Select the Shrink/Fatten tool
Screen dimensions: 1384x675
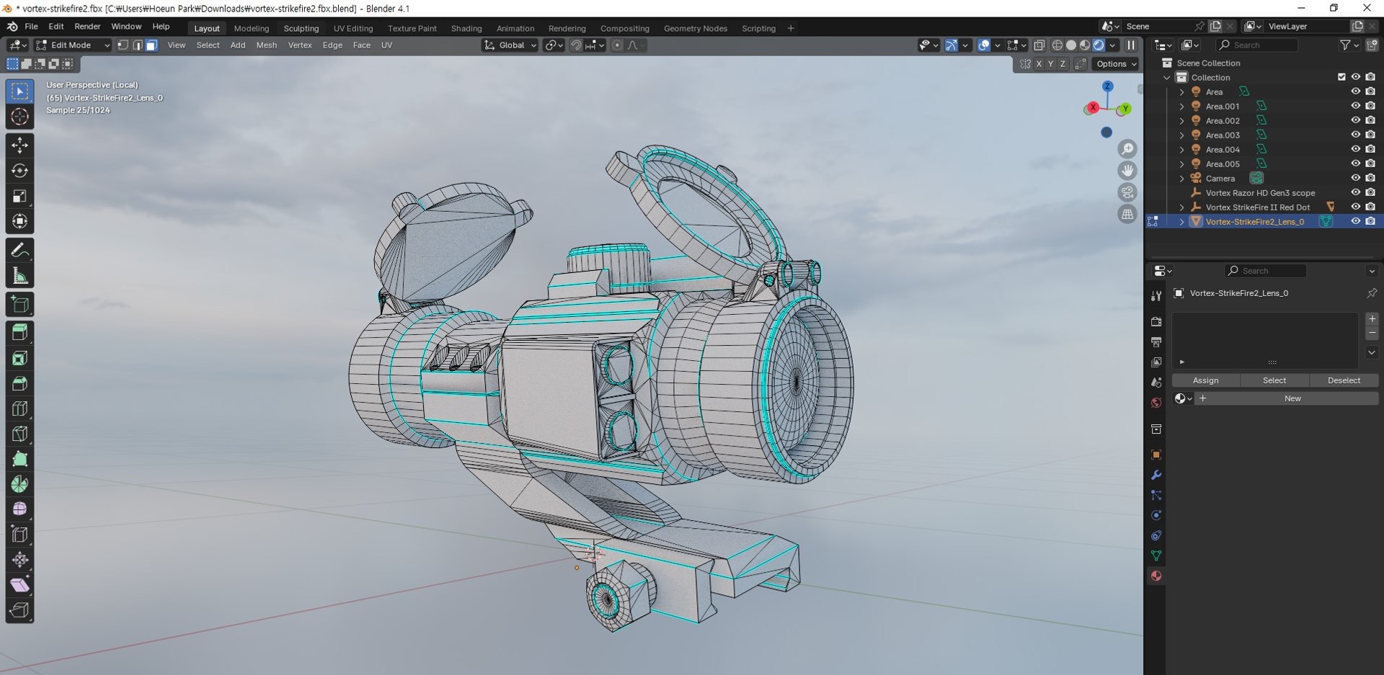tap(19, 560)
